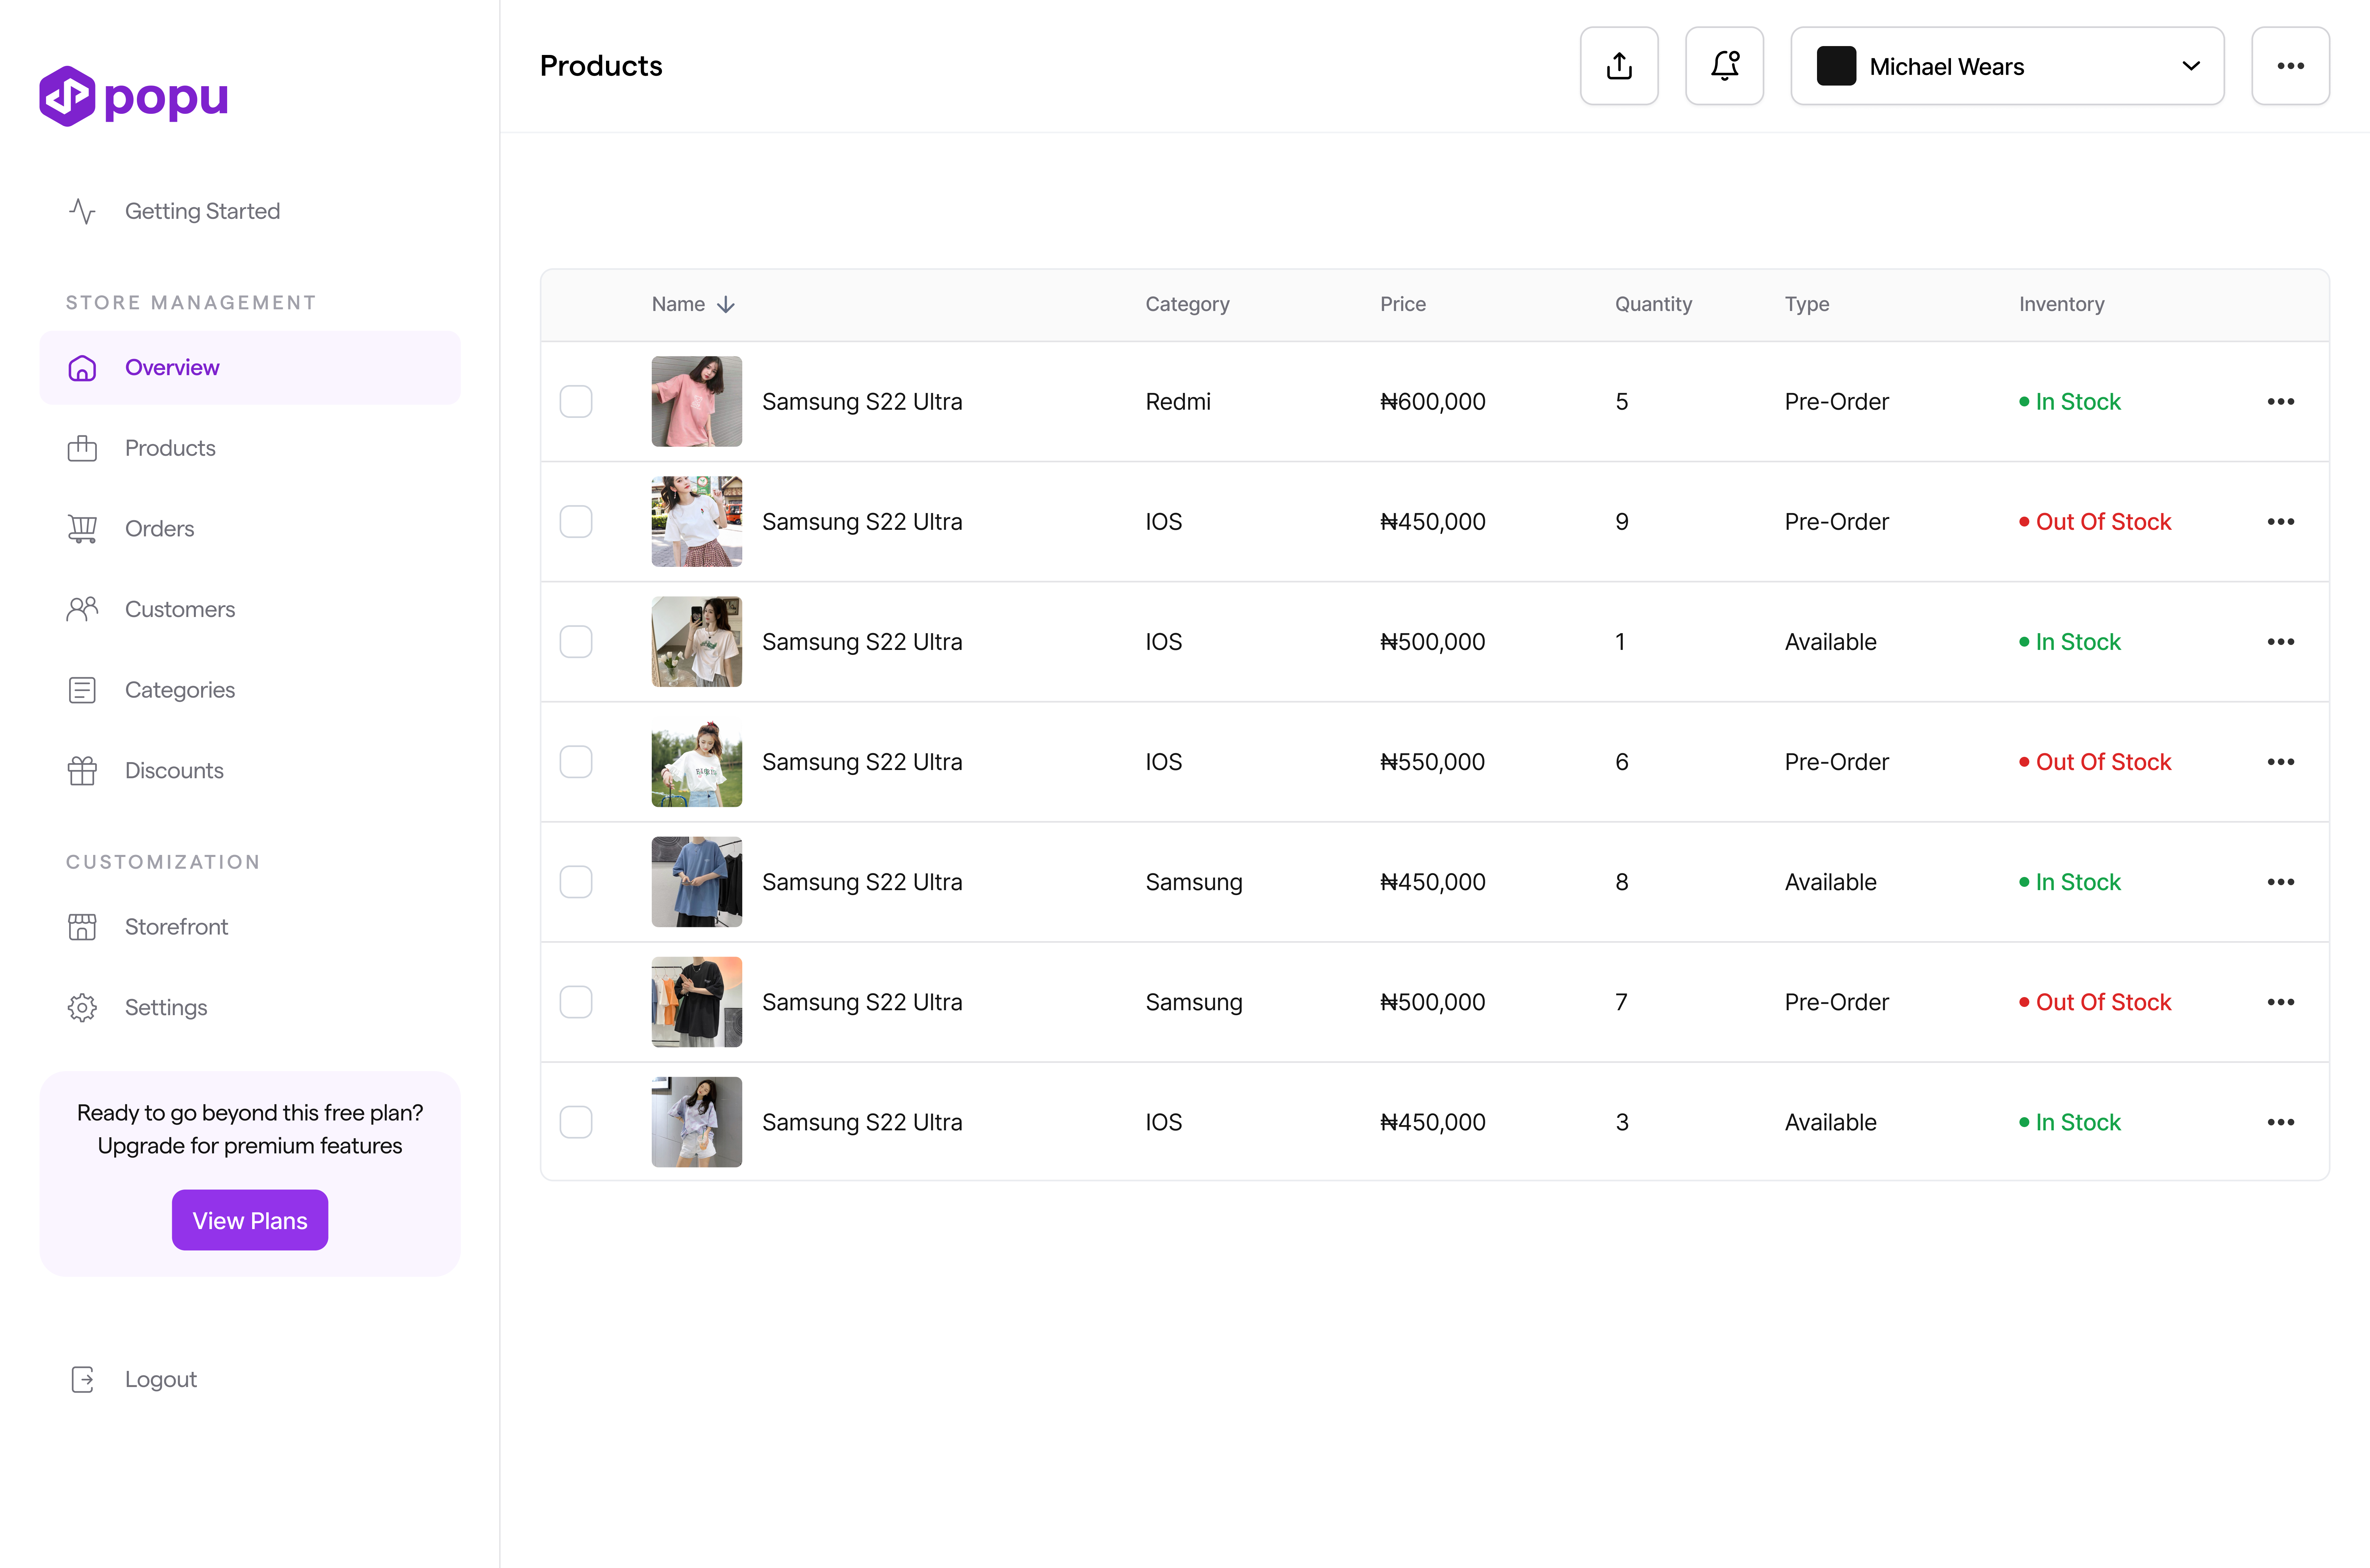This screenshot has width=2370, height=1568.
Task: Click the upload/share icon button in header
Action: click(x=1619, y=66)
